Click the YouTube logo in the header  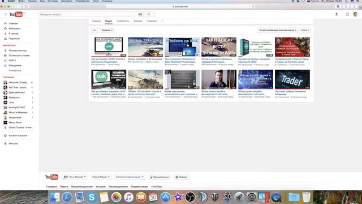coord(16,14)
